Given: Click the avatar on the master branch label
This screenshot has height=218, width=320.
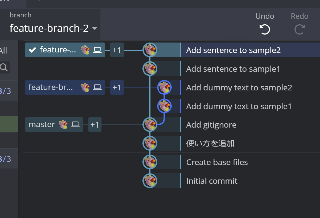Looking at the screenshot, I should point(63,124).
